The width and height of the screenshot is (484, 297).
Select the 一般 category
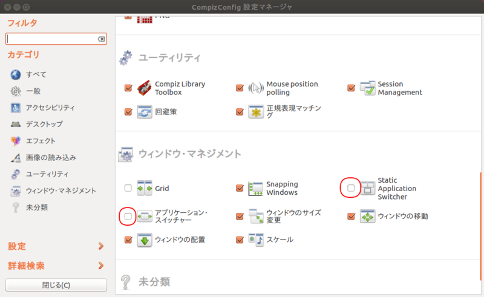point(33,91)
